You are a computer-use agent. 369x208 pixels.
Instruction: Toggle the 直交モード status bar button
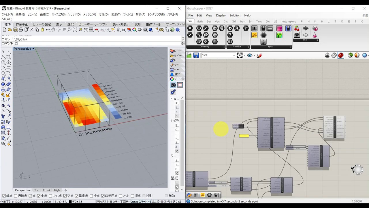pos(114,202)
